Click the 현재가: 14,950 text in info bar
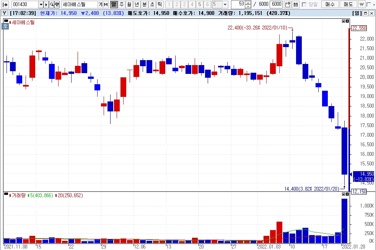Viewport: 376px width, 250px height. (x=58, y=13)
